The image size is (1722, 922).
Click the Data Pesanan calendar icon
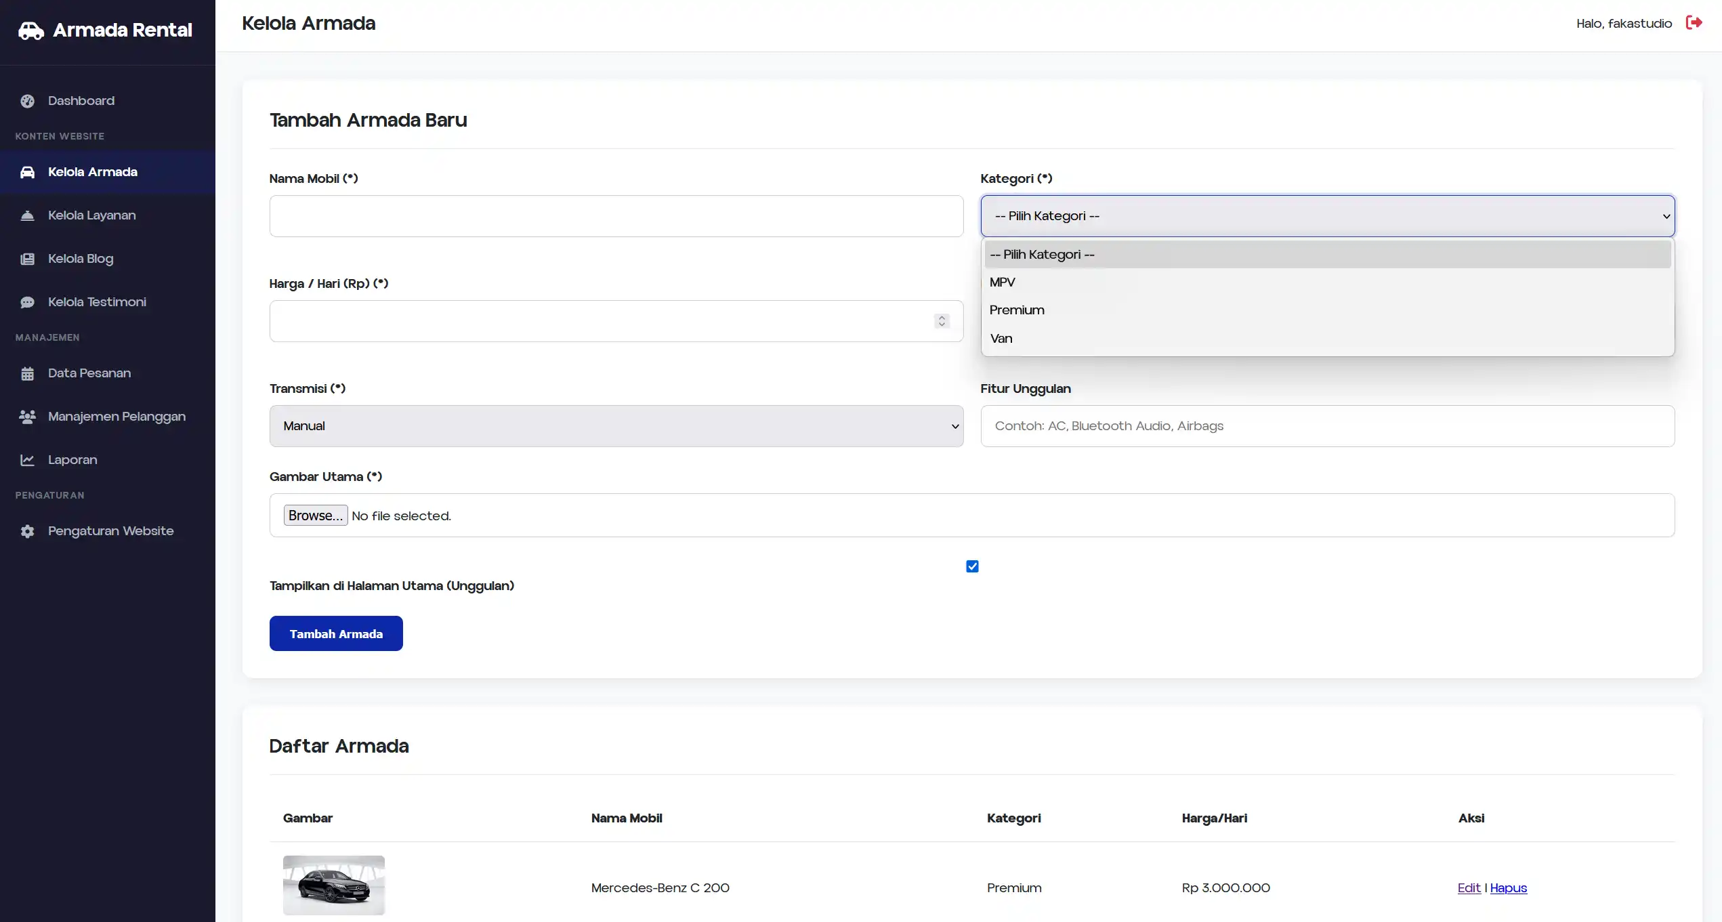27,373
